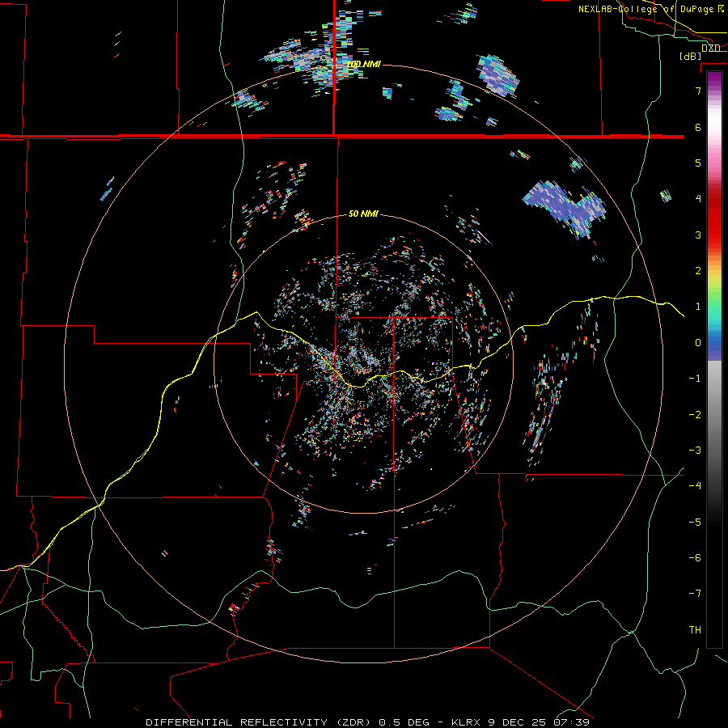Click the "-5" value on the scale
The width and height of the screenshot is (728, 728).
click(x=695, y=523)
